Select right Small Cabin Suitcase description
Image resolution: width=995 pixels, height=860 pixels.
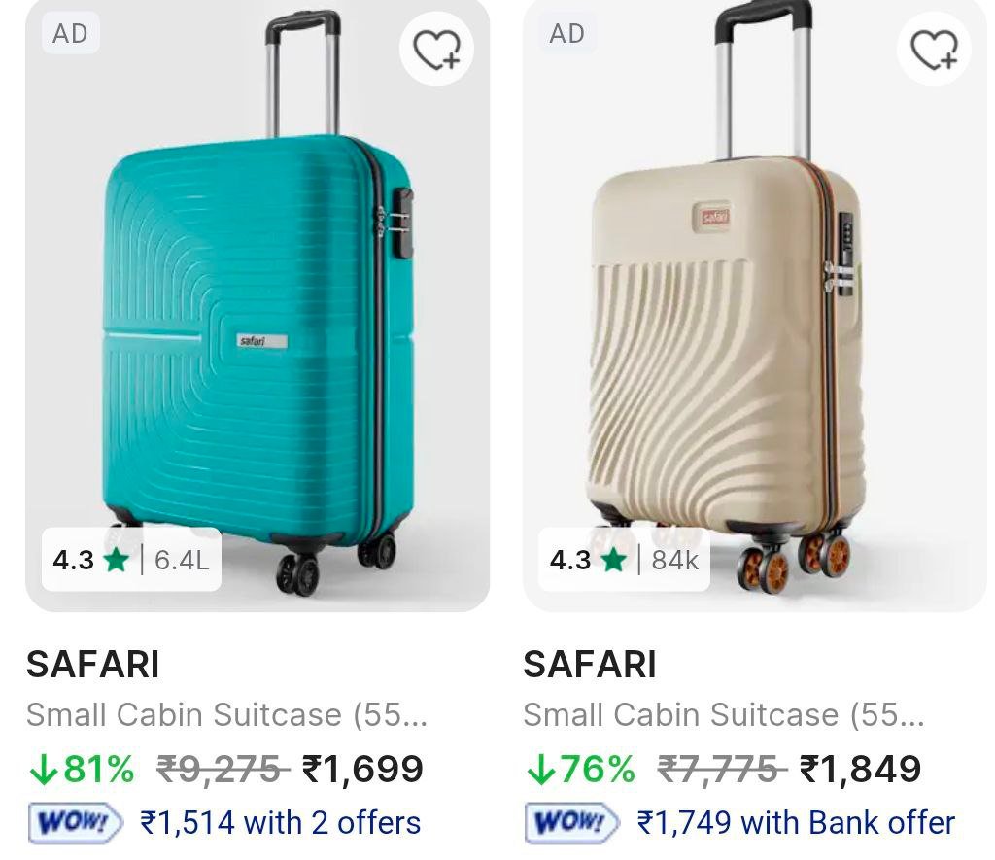click(x=724, y=715)
